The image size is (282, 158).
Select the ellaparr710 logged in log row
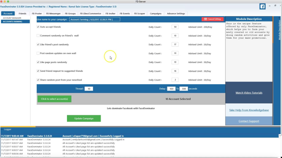click(140, 136)
